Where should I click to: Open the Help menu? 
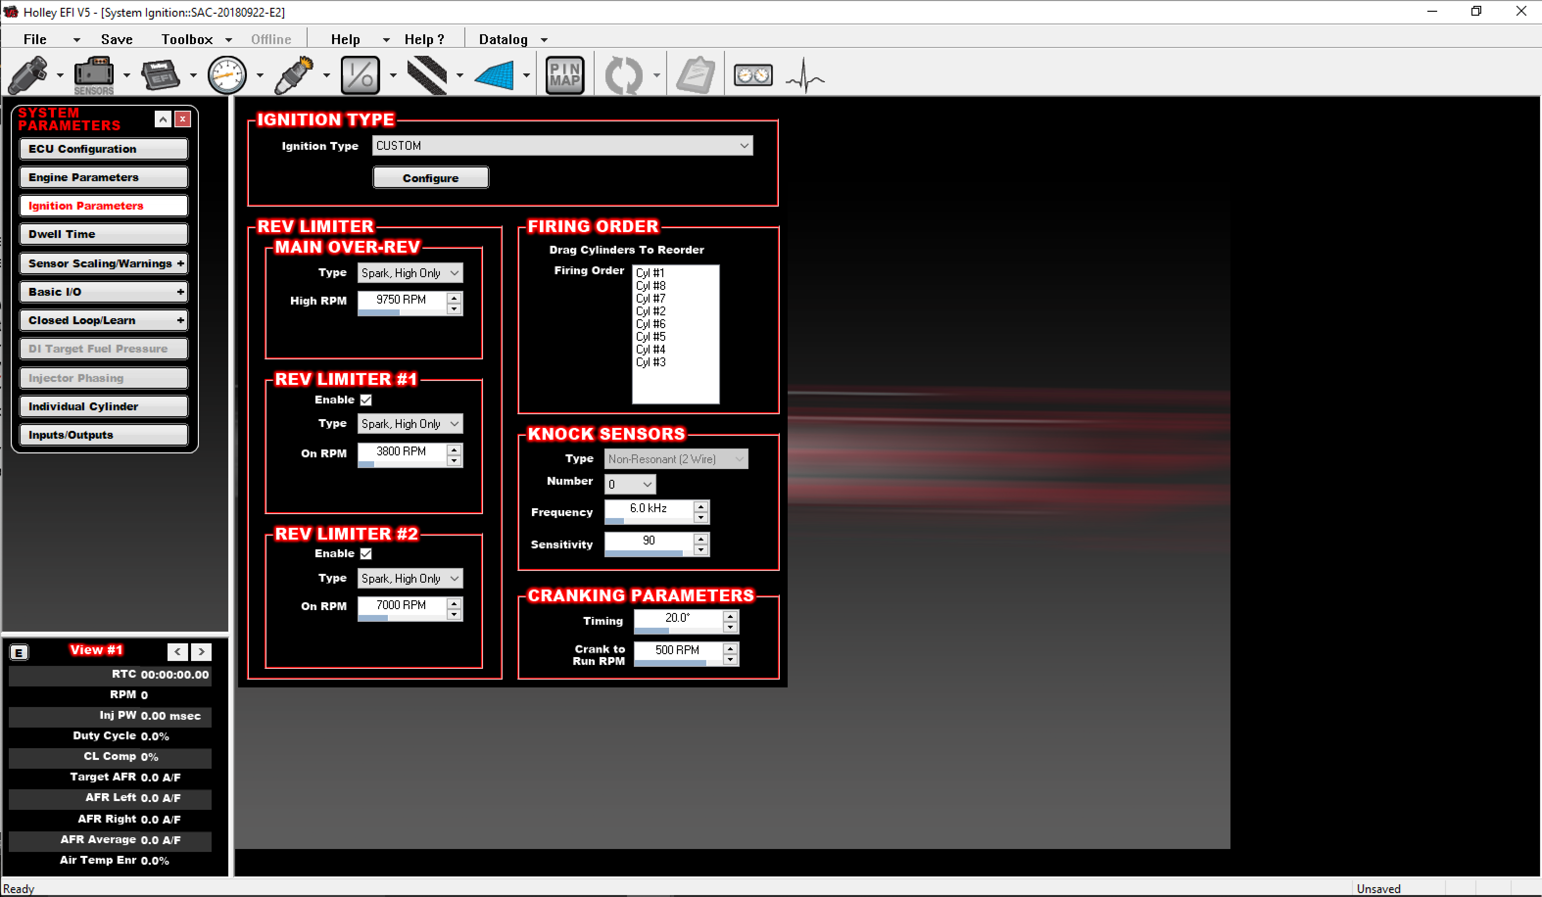pos(345,39)
